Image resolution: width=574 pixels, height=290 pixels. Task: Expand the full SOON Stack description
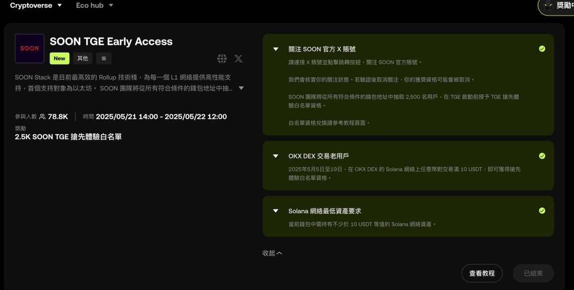point(242,88)
